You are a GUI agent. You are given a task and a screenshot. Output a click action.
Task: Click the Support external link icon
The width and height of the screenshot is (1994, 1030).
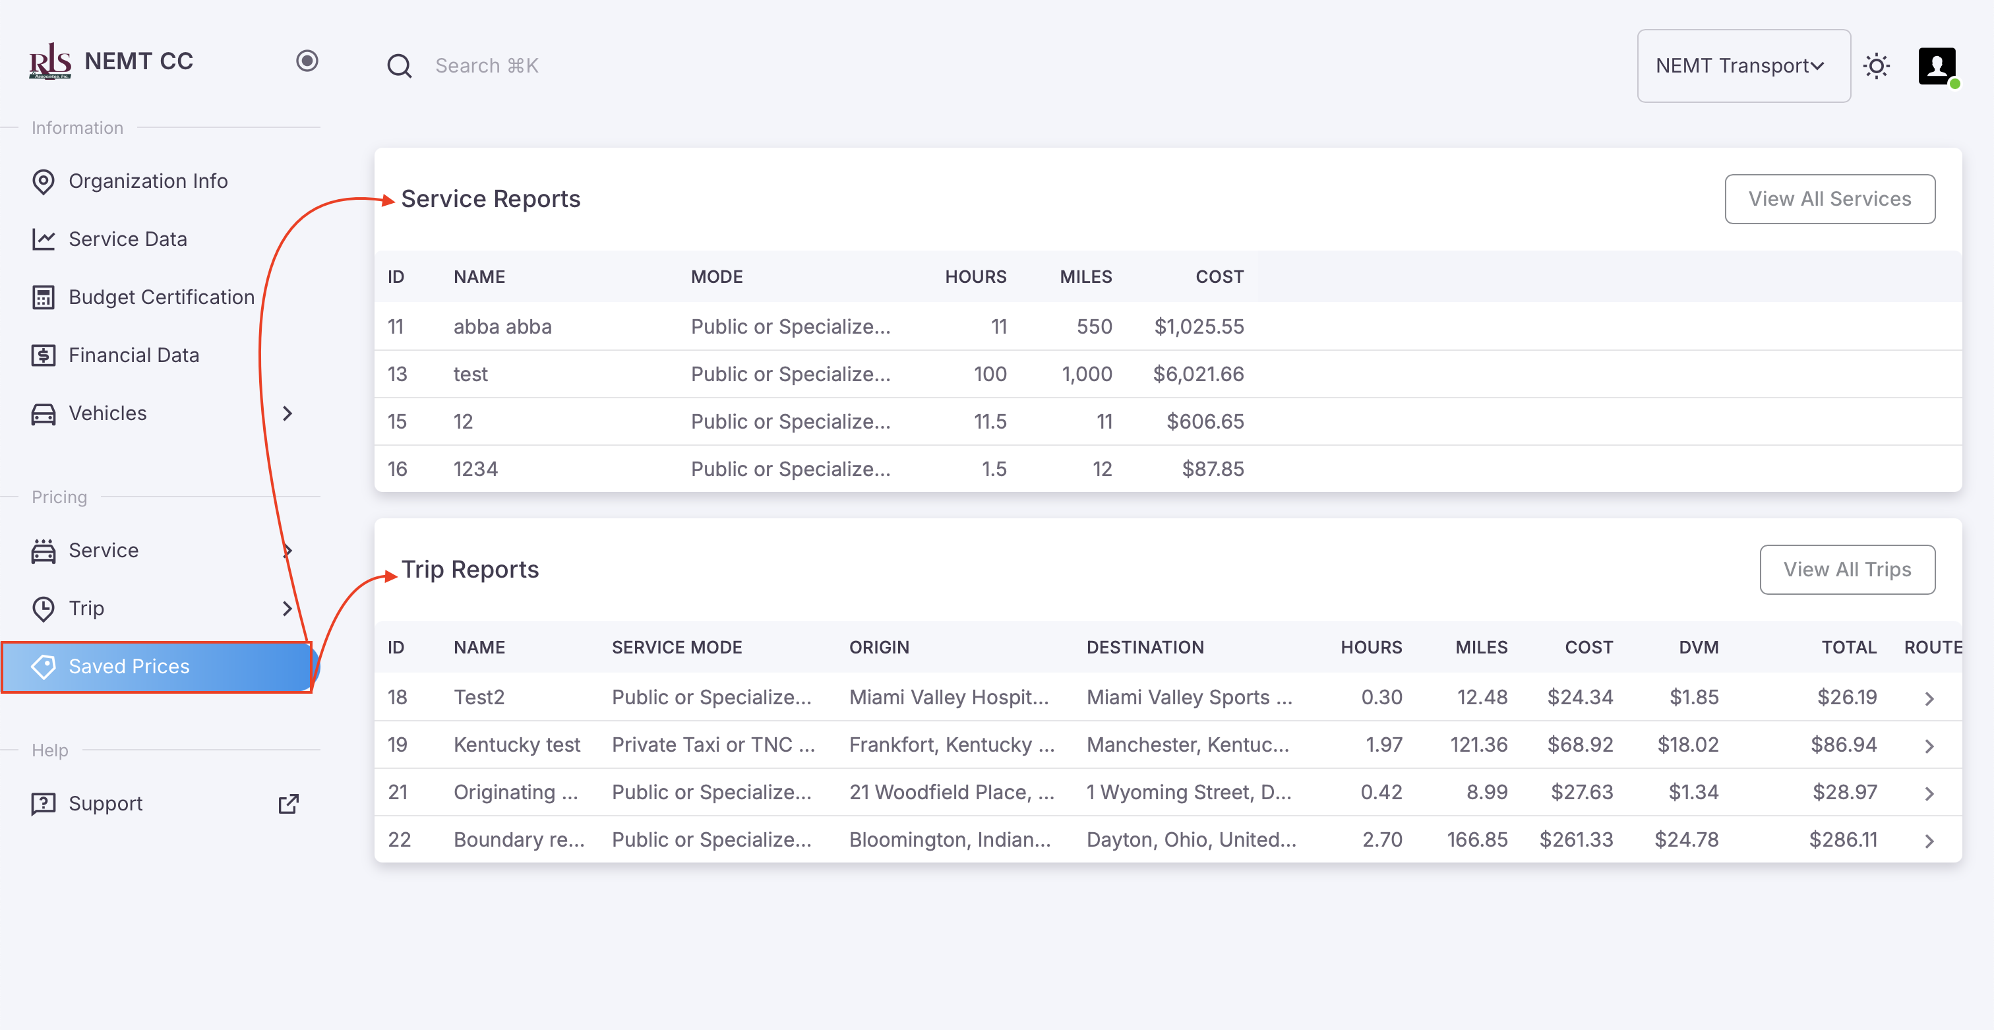pos(288,804)
